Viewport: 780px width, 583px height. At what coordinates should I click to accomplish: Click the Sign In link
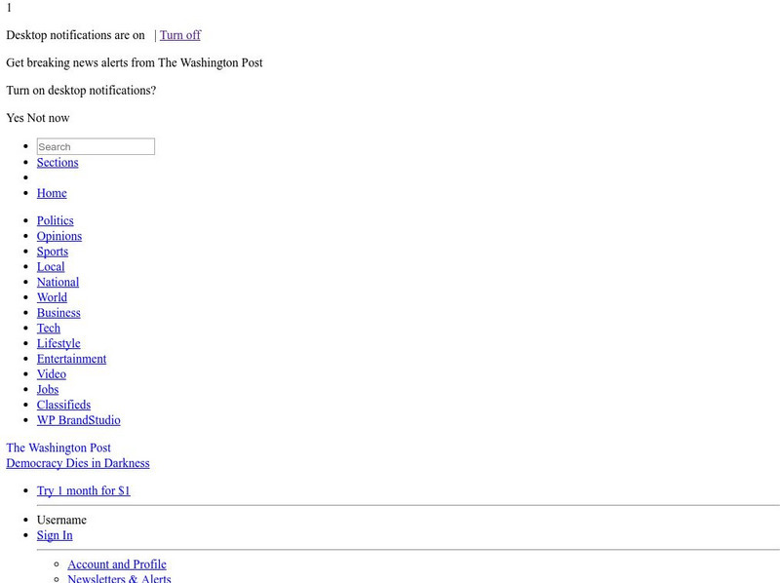tap(55, 536)
